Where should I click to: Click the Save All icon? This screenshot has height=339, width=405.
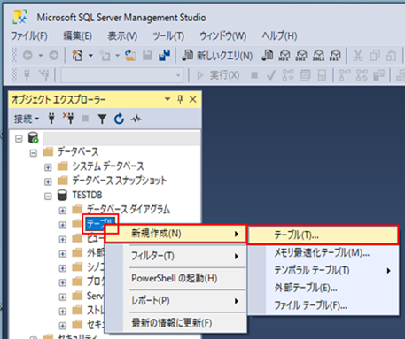click(x=164, y=55)
